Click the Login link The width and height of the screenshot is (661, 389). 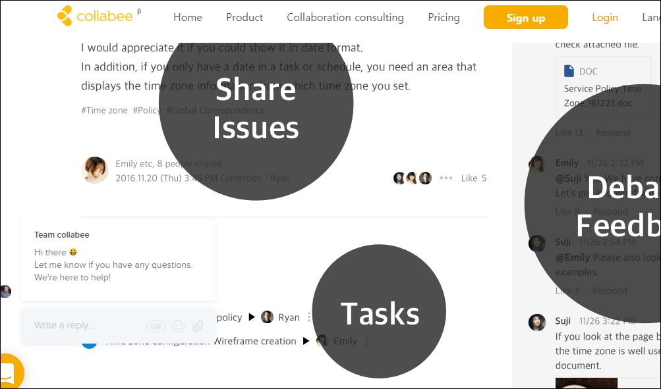tap(605, 17)
